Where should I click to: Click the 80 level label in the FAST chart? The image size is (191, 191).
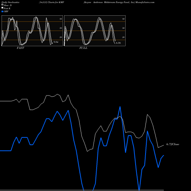(61, 19)
